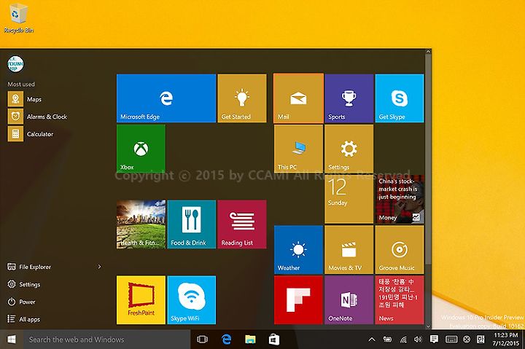This screenshot has width=525, height=349.
Task: Click the volume speaker icon
Action: click(418, 340)
